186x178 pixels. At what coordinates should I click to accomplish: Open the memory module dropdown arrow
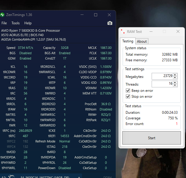point(79,177)
